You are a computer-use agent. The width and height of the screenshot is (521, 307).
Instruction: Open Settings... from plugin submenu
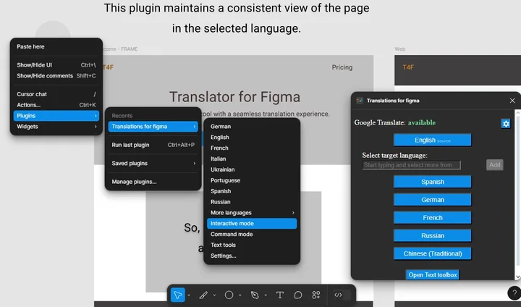tap(252, 256)
